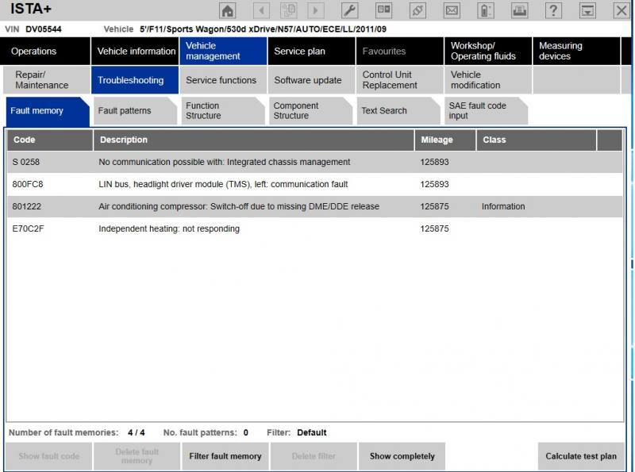Sort by the Mileage column header
Viewport: 635px width, 472px height.
(x=437, y=140)
